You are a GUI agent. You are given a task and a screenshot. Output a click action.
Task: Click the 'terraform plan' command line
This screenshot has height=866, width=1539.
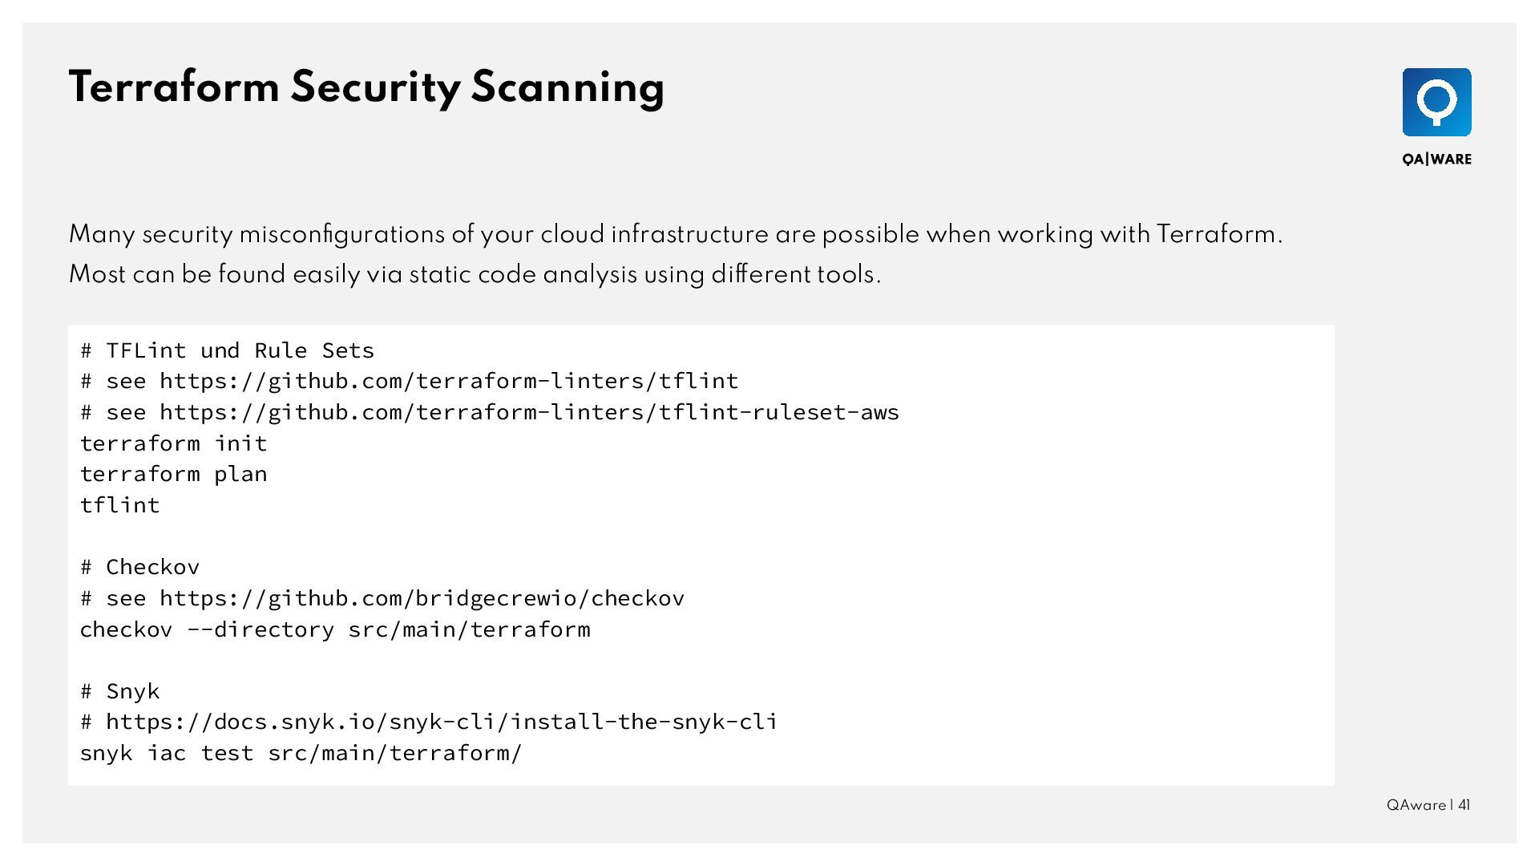pos(173,474)
